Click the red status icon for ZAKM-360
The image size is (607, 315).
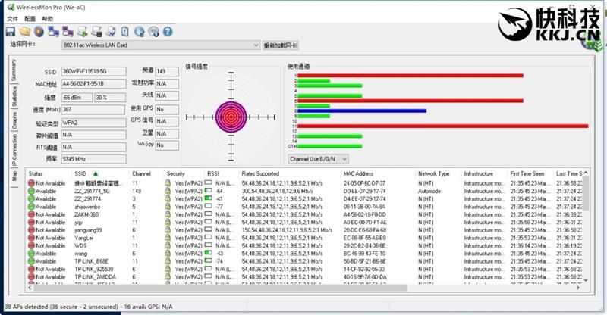pyautogui.click(x=31, y=214)
